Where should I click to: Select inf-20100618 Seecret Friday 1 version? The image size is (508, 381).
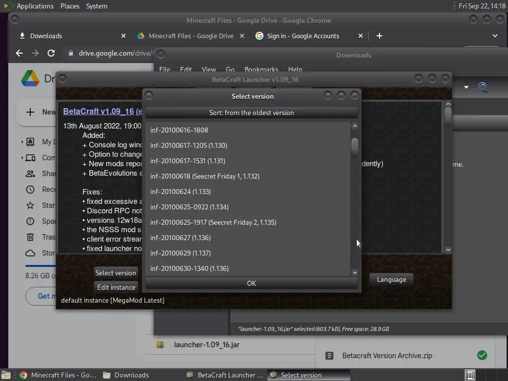[248, 176]
